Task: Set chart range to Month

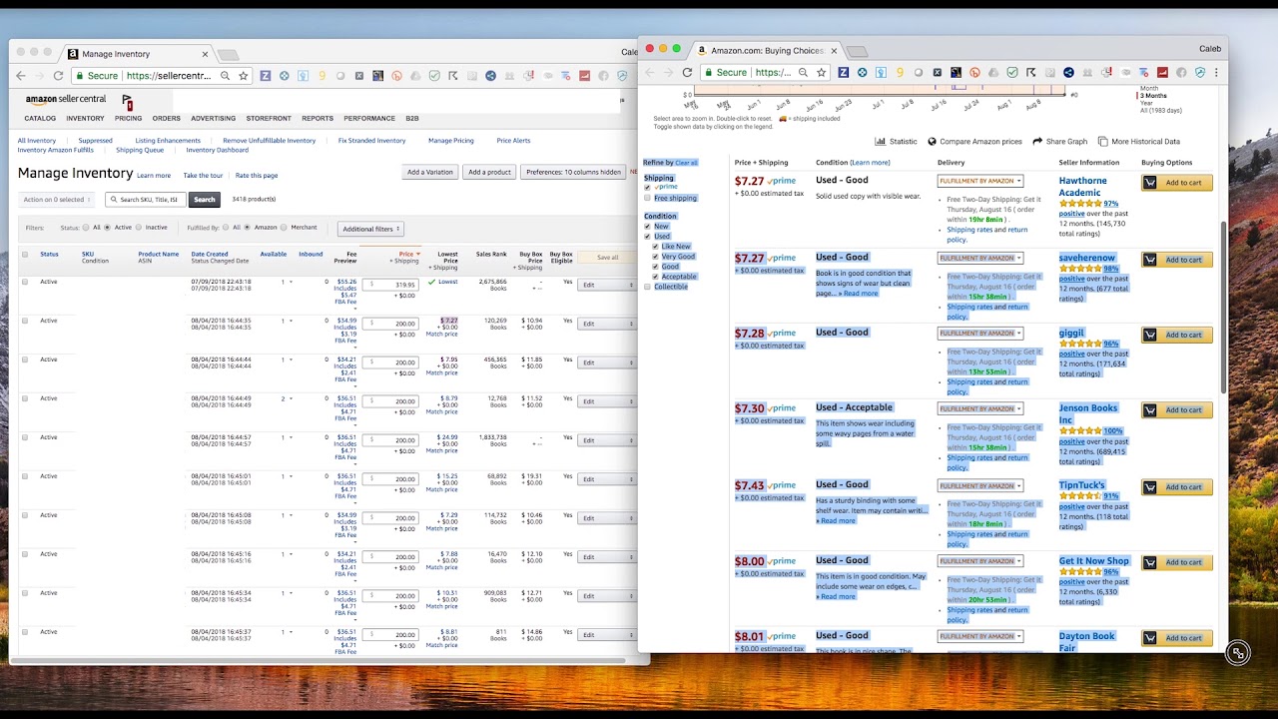Action: [1149, 89]
